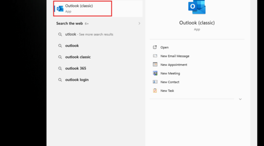Click the magnifier icon beside 'outlook classic'
Viewport: 264px width, 146px height.
[60, 57]
